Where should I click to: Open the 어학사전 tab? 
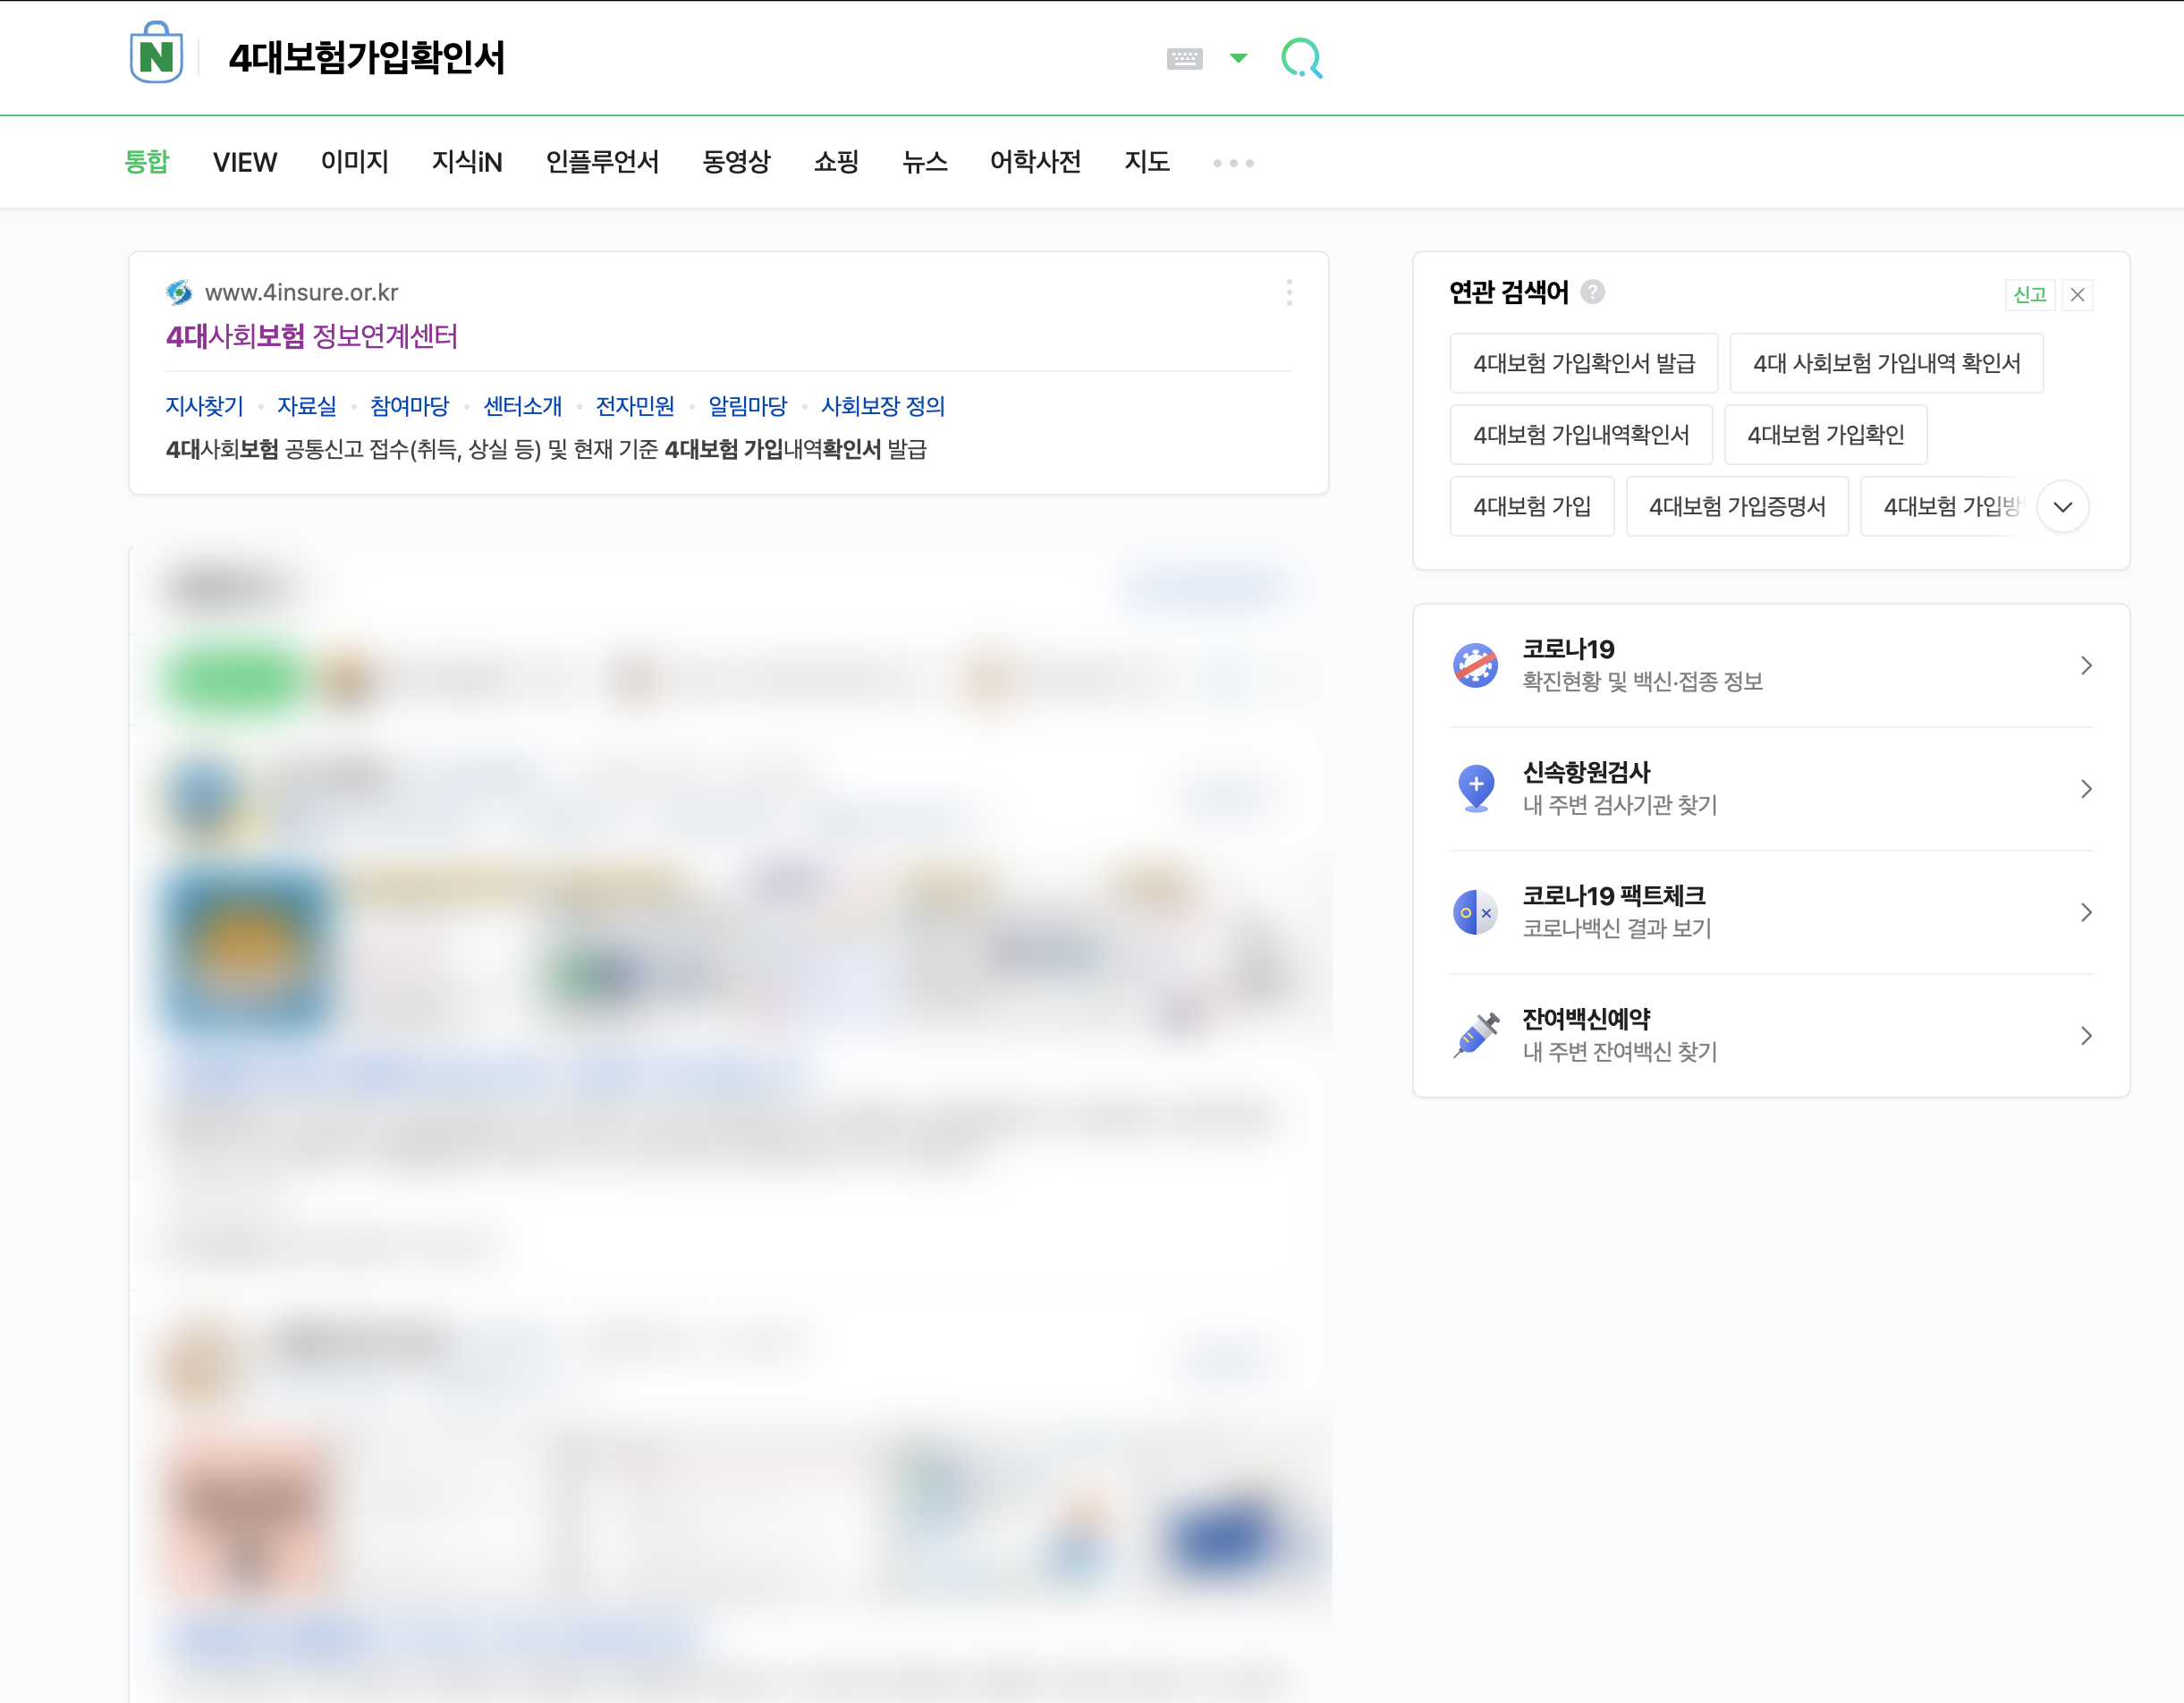pos(1035,161)
